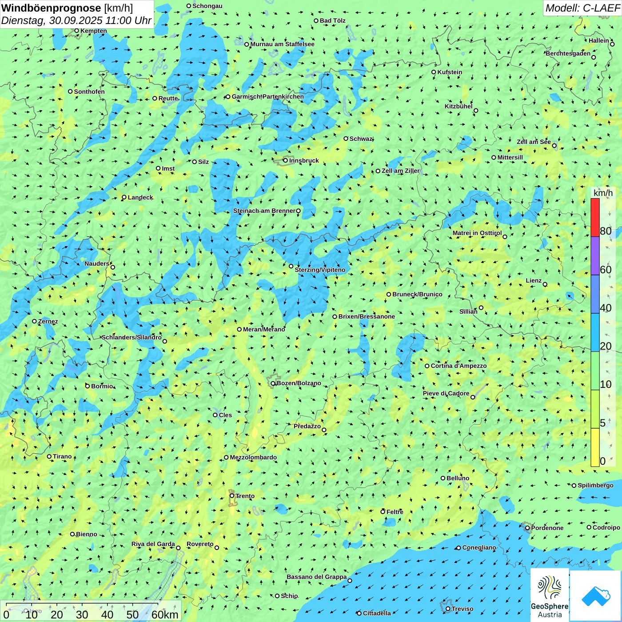The height and width of the screenshot is (622, 622).
Task: Click the Bormio location circle
Action: coord(88,386)
